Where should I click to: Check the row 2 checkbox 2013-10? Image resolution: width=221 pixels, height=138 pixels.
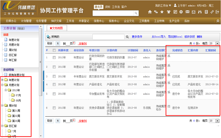point(54,67)
